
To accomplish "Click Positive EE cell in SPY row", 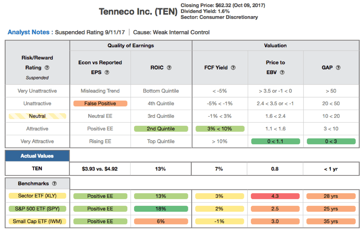I will tap(100, 209).
